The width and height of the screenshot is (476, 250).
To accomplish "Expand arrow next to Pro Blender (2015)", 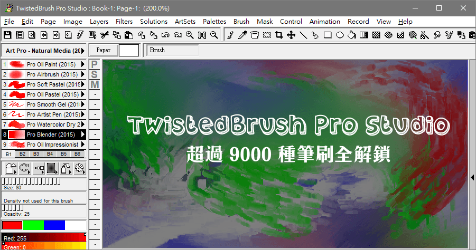I will click(x=83, y=134).
